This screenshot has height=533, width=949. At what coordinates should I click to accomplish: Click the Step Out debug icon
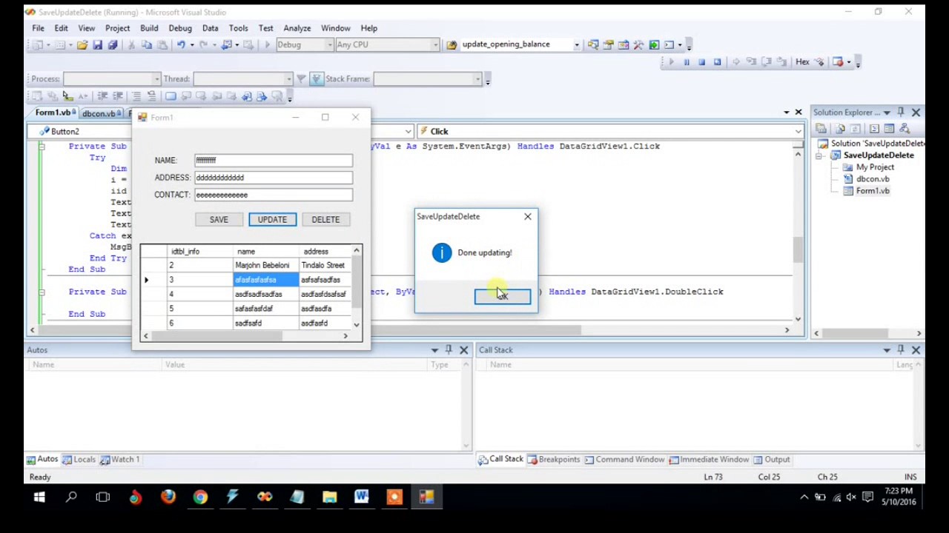point(782,62)
